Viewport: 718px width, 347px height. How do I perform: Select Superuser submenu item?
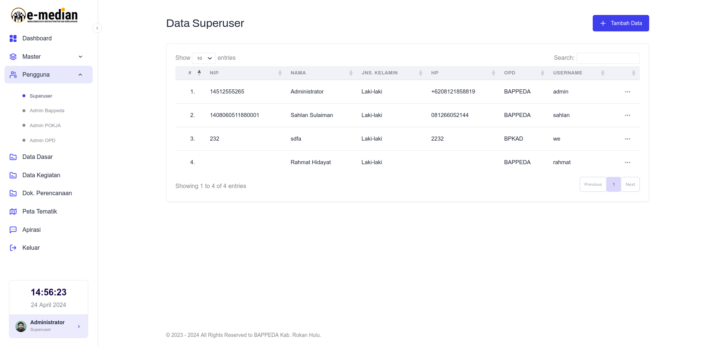click(41, 96)
